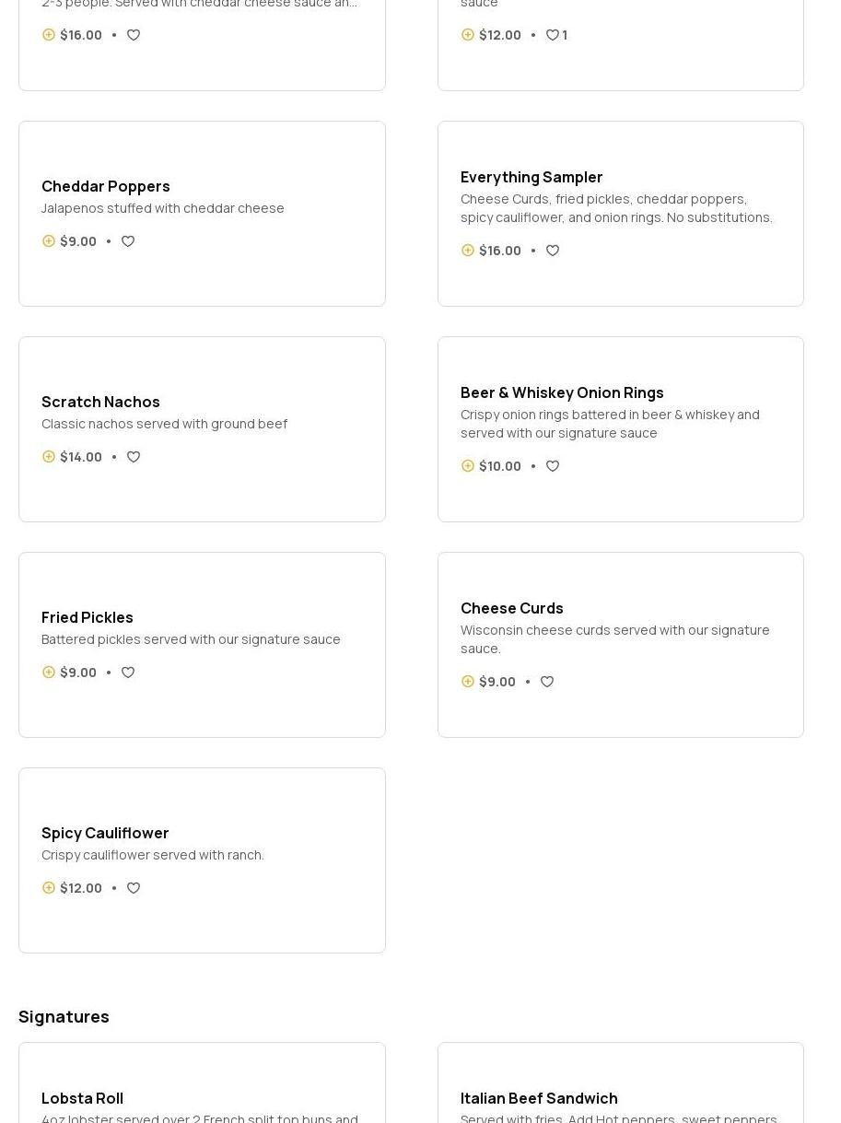Add Scratch Nachos with plus icon

pos(49,457)
